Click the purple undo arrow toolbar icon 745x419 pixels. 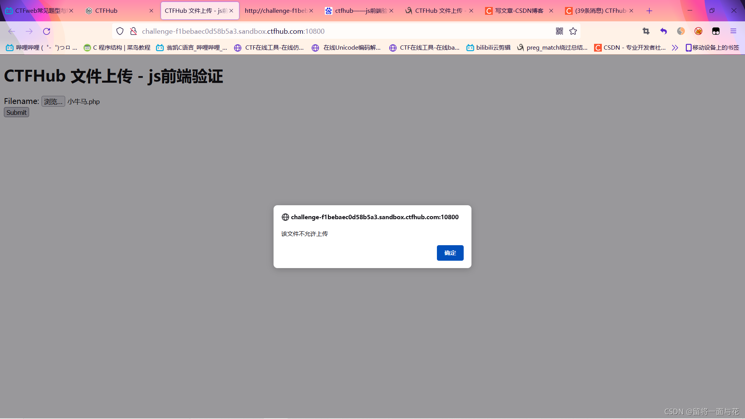tap(664, 31)
